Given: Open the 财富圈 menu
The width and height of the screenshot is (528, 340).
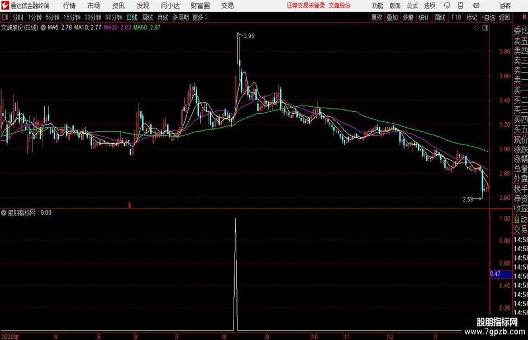Looking at the screenshot, I should 200,6.
